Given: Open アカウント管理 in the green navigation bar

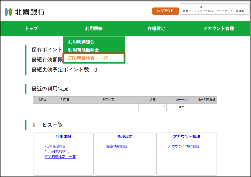Looking at the screenshot, I should [x=219, y=28].
